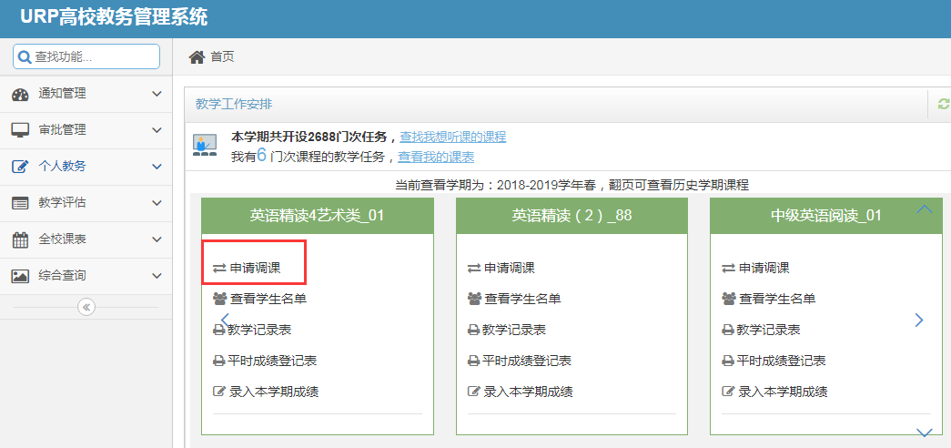Screen dimensions: 951x448
Task: Click the edit icon for 录入本学期成绩 in 英语精读4艺术类_01
Action: click(x=219, y=392)
